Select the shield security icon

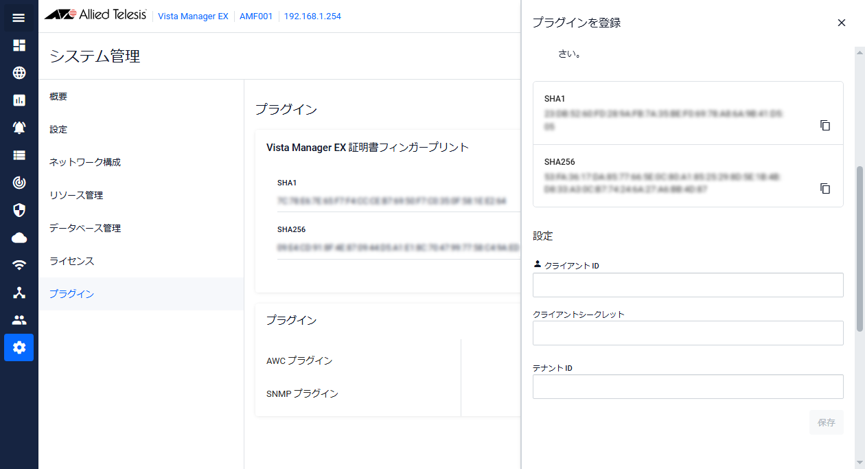coord(19,210)
